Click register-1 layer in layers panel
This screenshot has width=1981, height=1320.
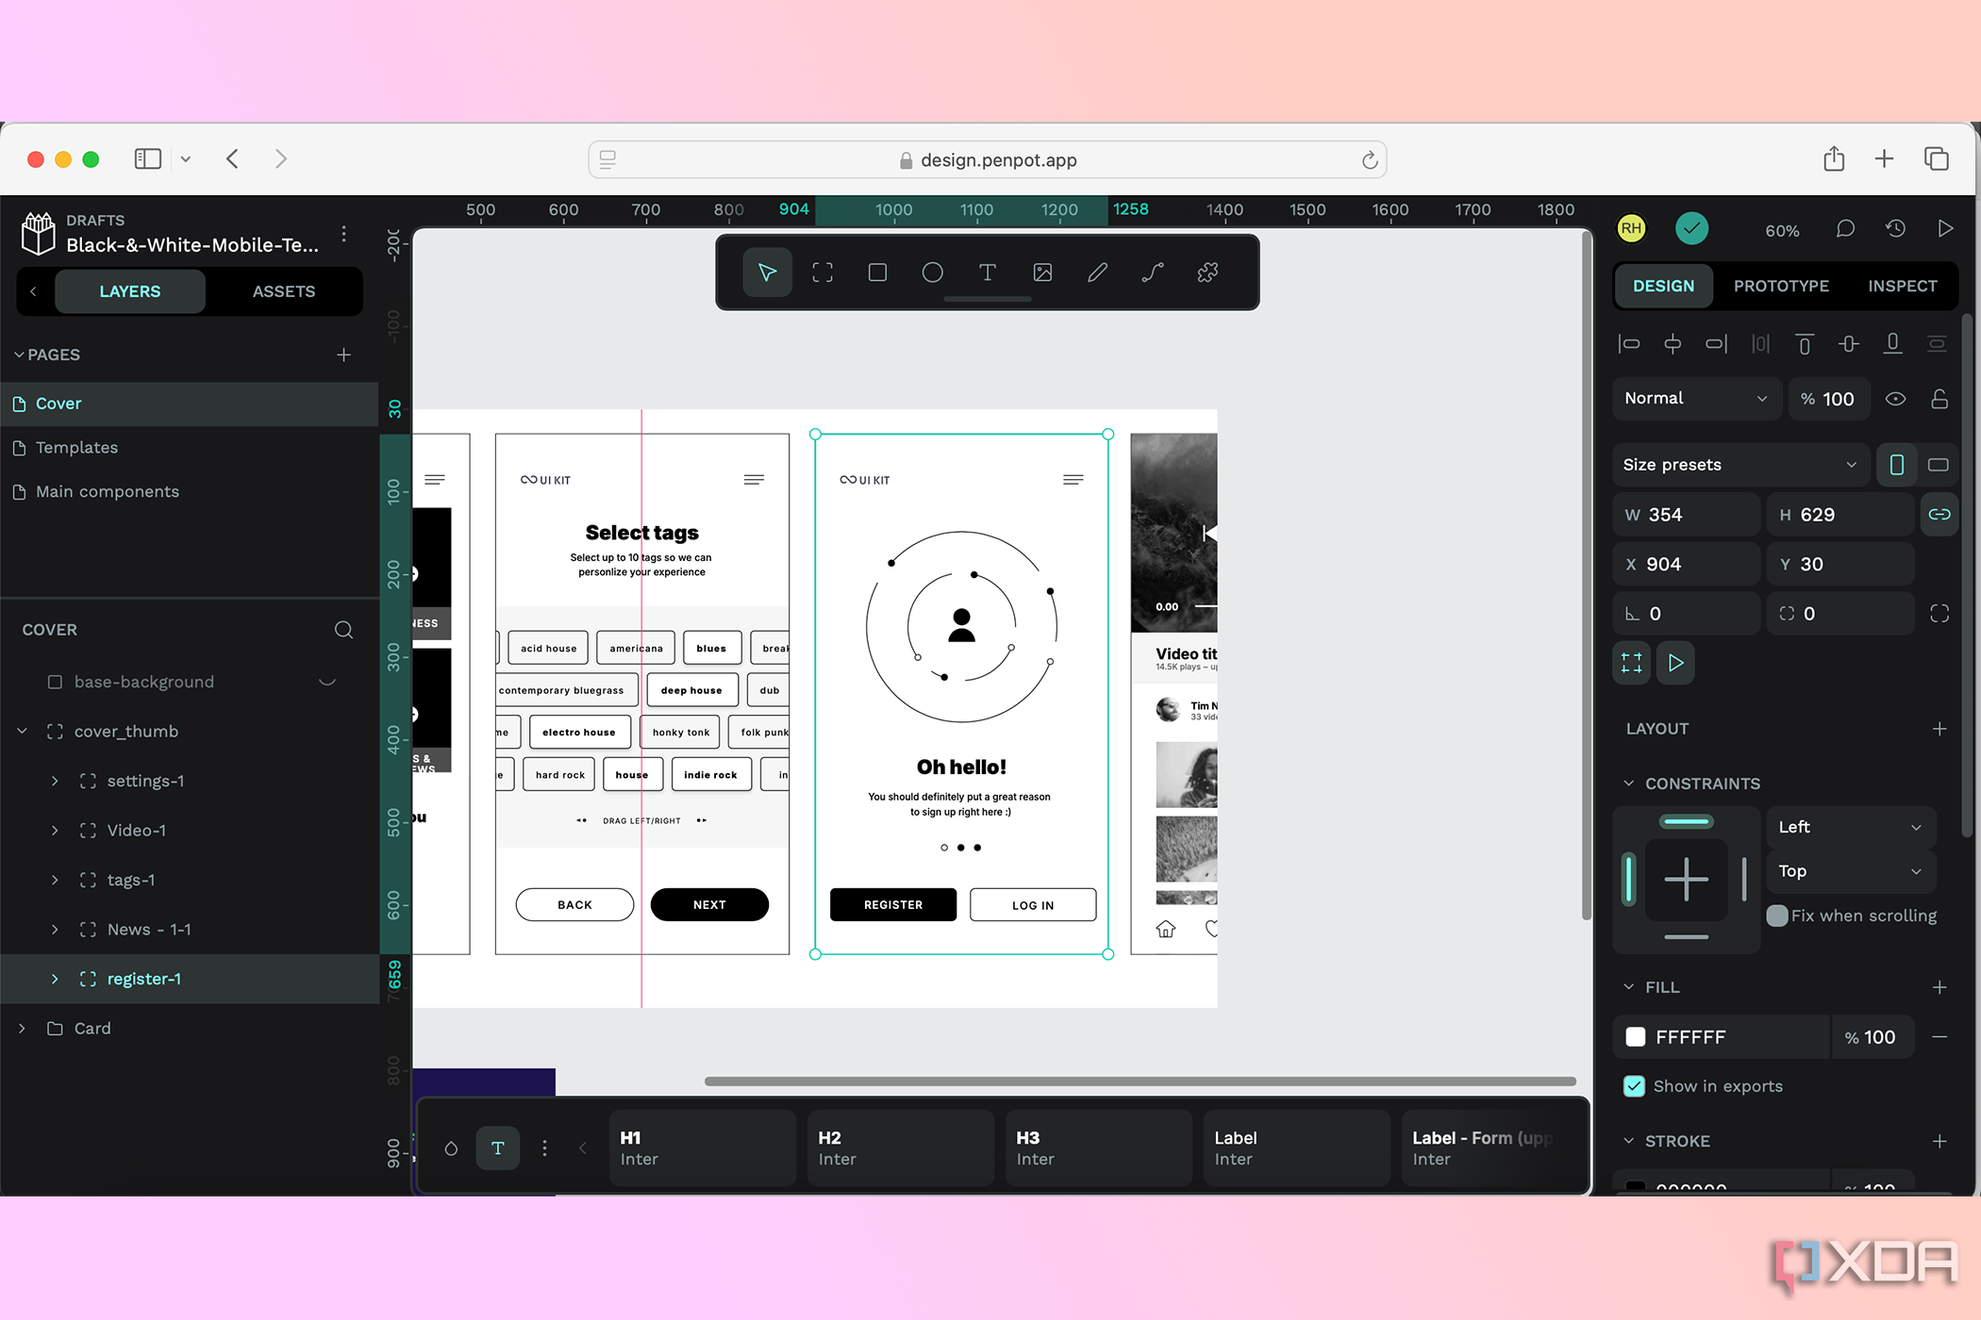[x=143, y=979]
